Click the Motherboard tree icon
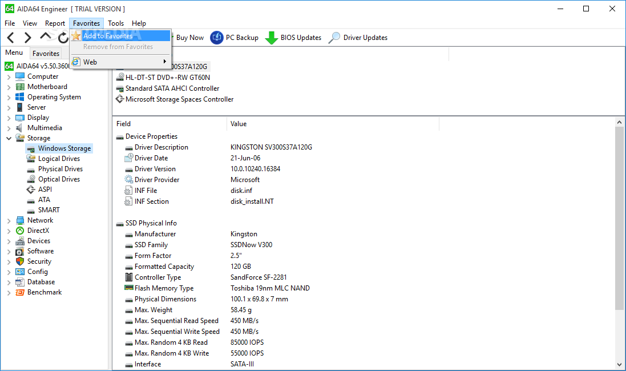 click(x=20, y=87)
